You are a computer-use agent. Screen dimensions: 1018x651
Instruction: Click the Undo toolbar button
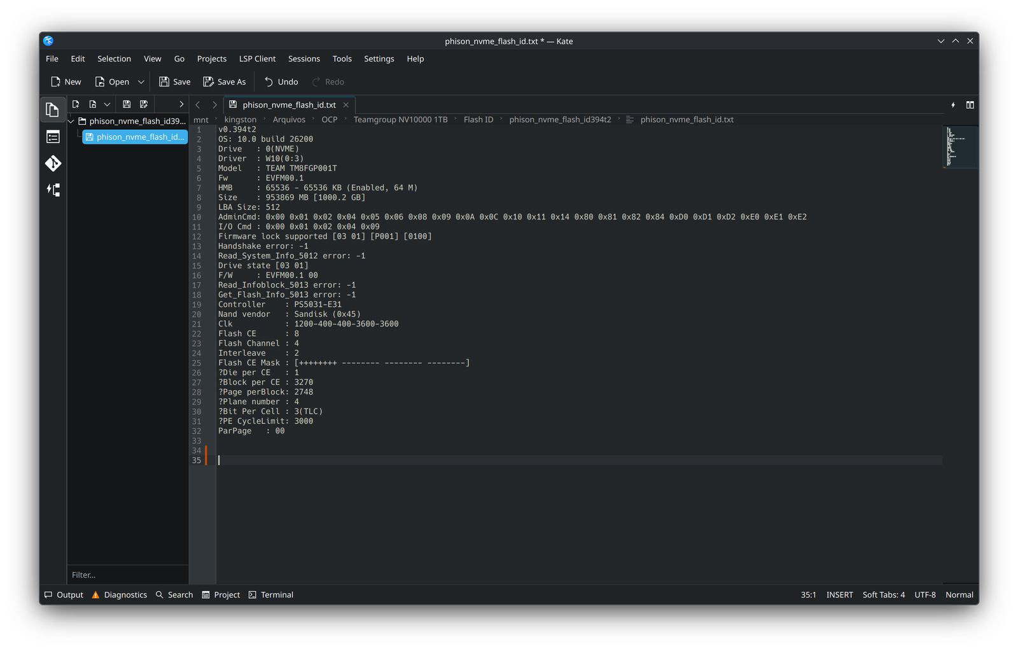pyautogui.click(x=281, y=81)
